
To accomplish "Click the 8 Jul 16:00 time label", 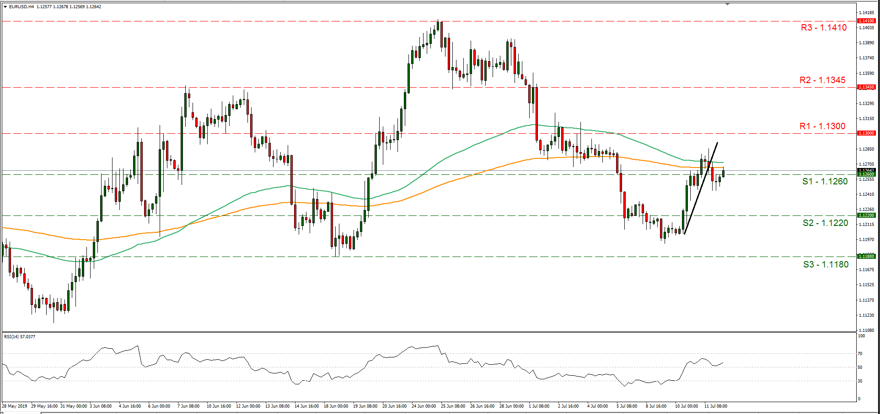I will [656, 406].
